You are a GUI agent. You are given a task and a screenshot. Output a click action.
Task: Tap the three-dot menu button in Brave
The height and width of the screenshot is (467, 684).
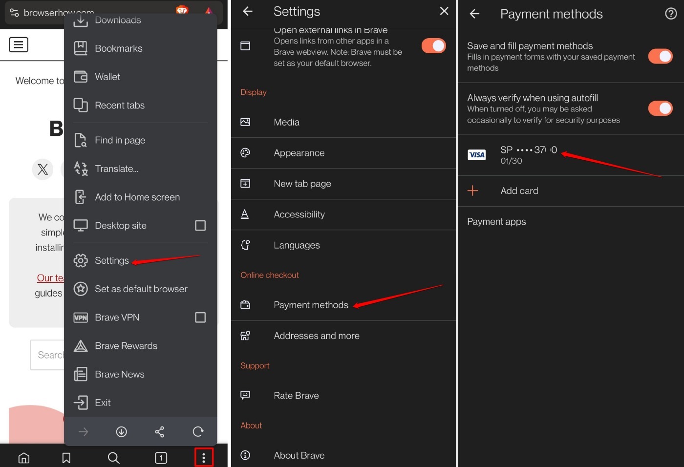[204, 457]
